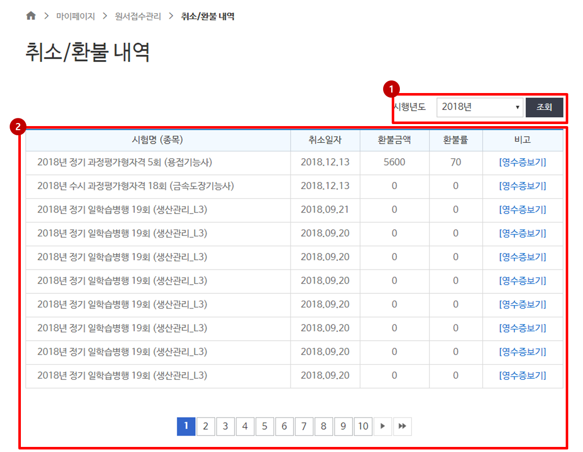583x452 pixels.
Task: Open 원서접수관리 breadcrumb link
Action: [137, 16]
